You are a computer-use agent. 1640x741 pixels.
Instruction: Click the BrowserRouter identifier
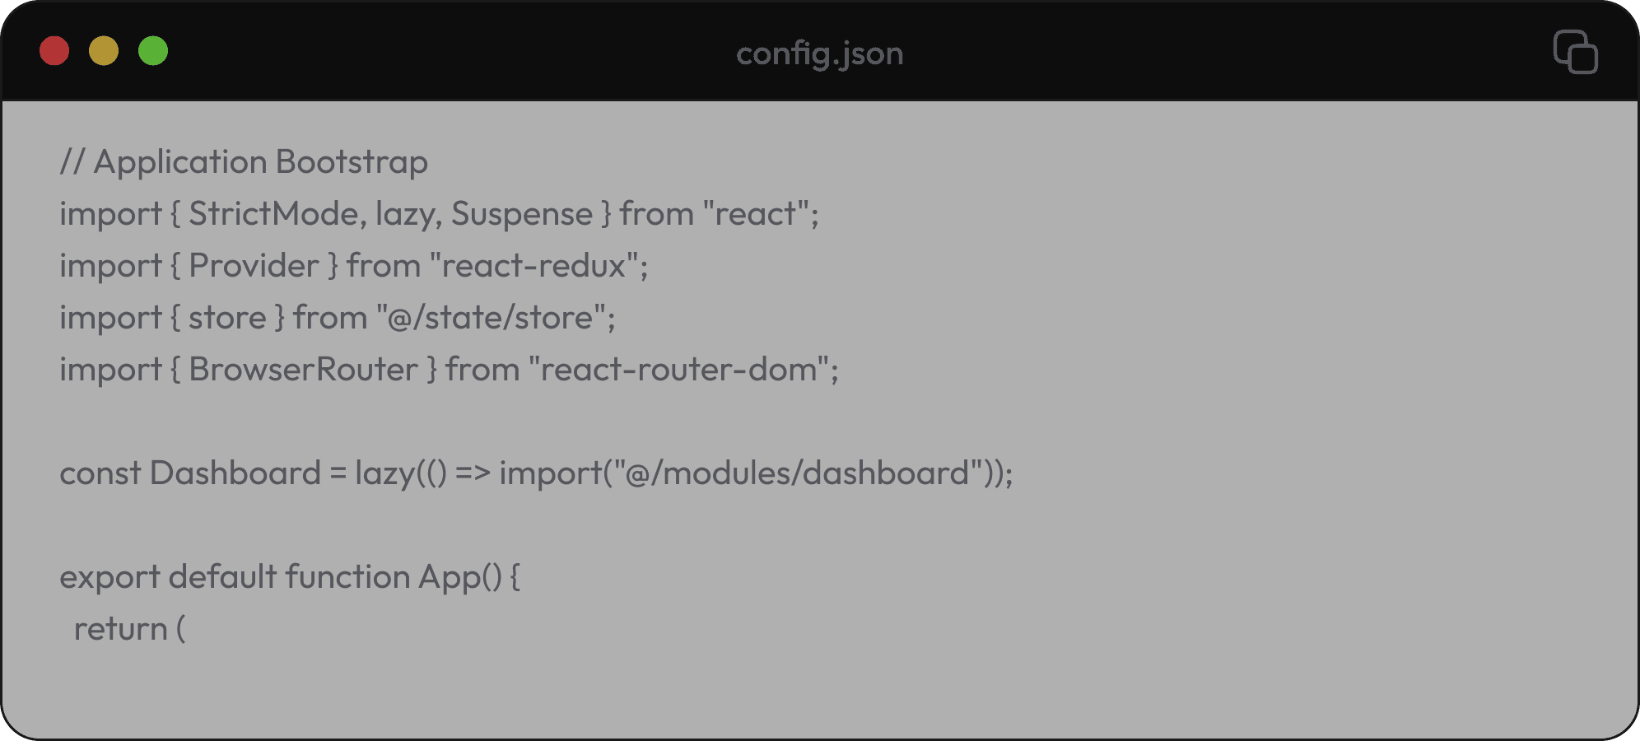[x=303, y=370]
